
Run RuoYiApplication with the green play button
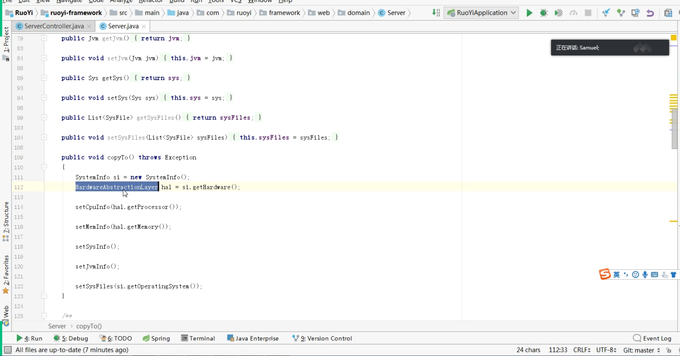point(529,13)
